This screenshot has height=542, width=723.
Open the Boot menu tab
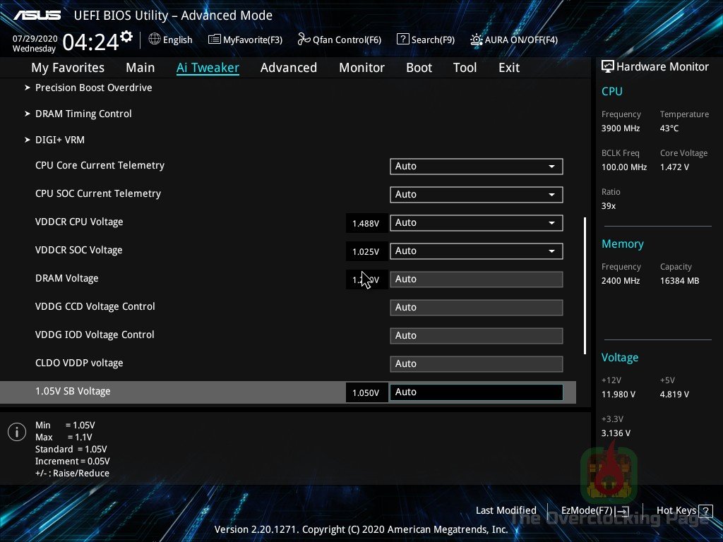(419, 67)
